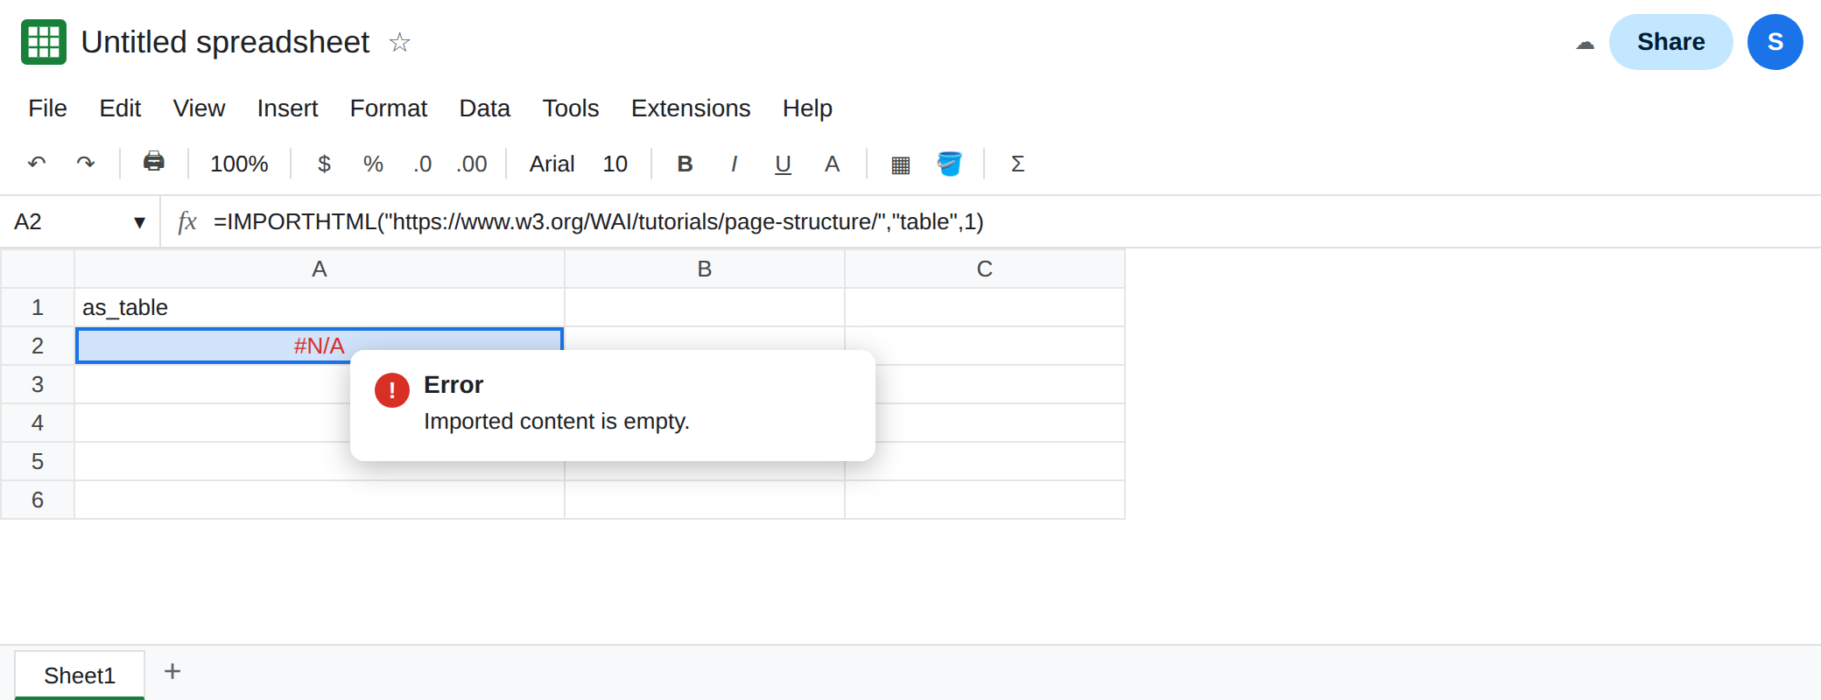
Task: Select cell containing as_table
Action: point(320,307)
